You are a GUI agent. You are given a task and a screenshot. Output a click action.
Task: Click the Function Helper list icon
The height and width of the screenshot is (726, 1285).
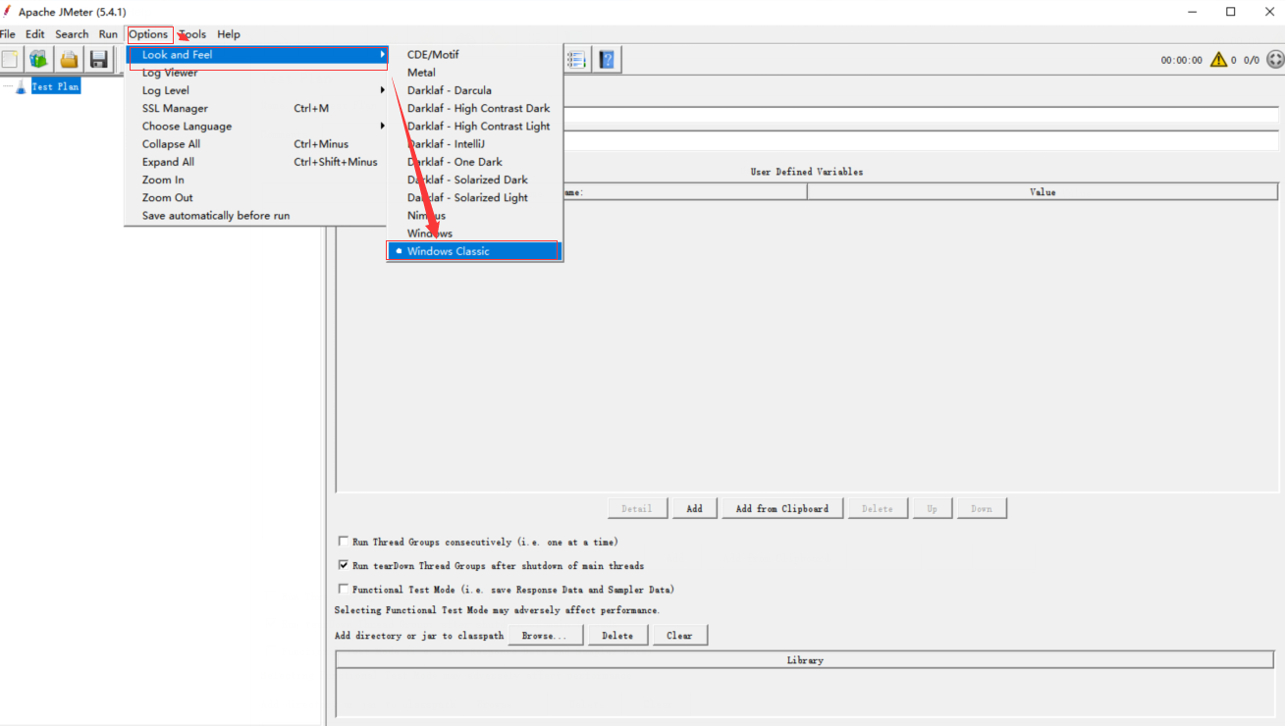pos(577,60)
